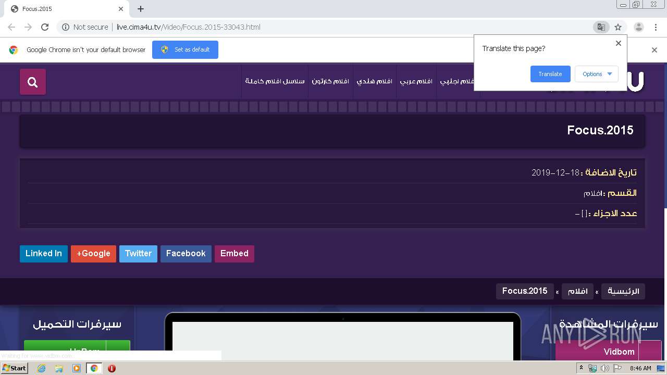
Task: Click the browser forward arrow
Action: coord(28,27)
